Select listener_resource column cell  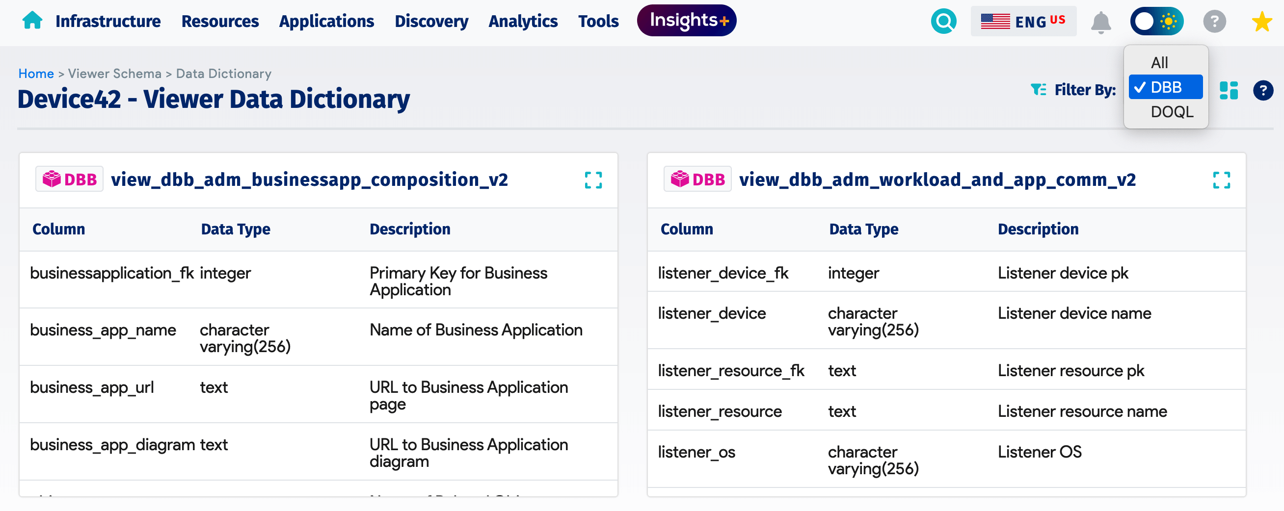(x=720, y=412)
